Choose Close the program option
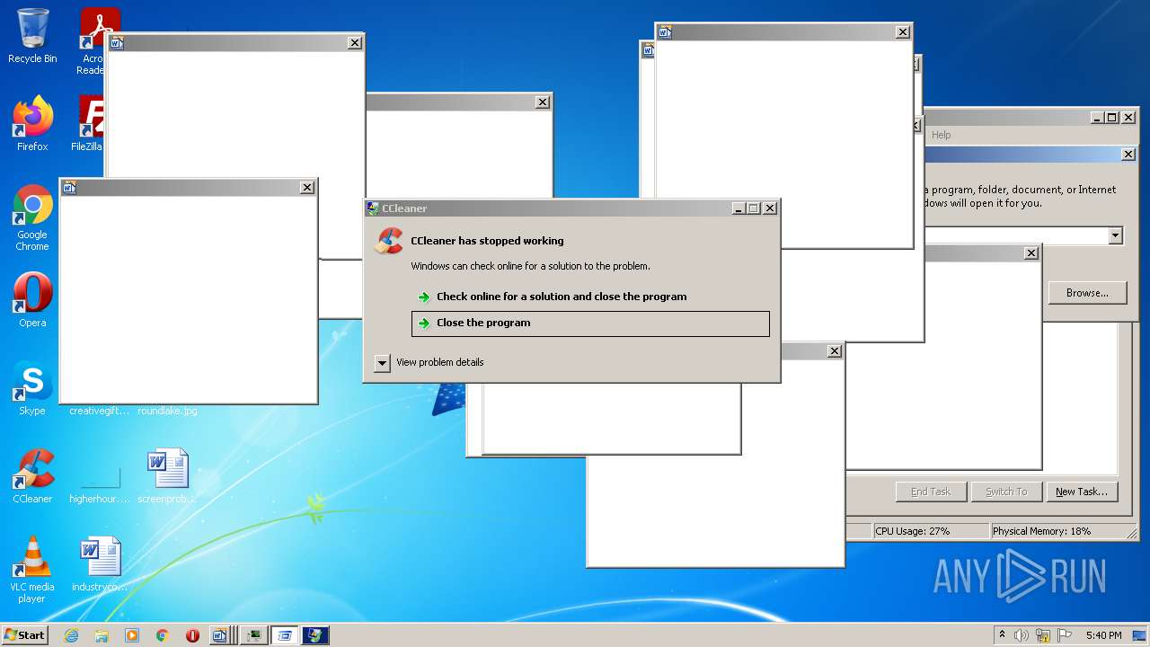1150x647 pixels. click(x=590, y=323)
